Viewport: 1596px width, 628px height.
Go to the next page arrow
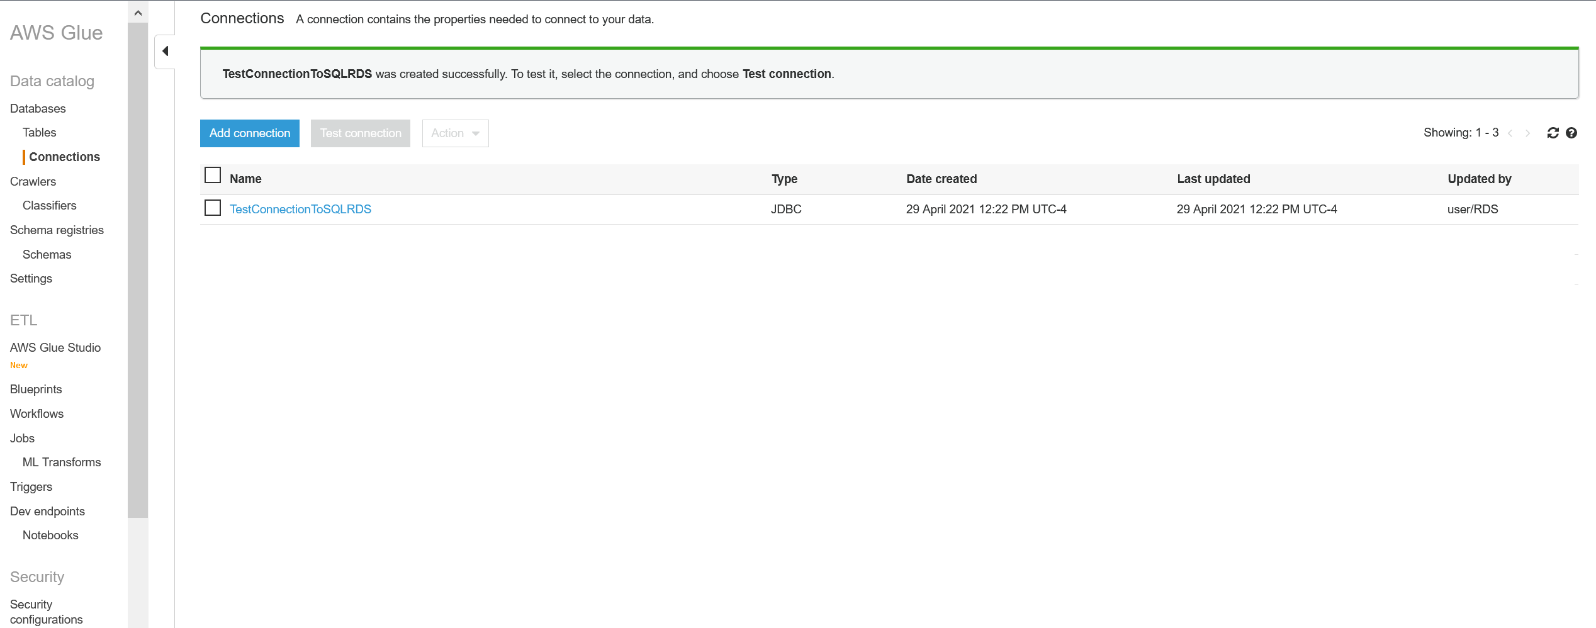click(x=1527, y=133)
